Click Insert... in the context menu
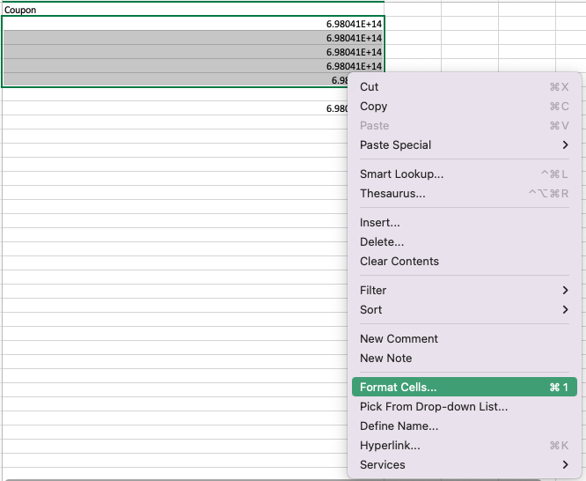This screenshot has width=586, height=481. pyautogui.click(x=380, y=223)
